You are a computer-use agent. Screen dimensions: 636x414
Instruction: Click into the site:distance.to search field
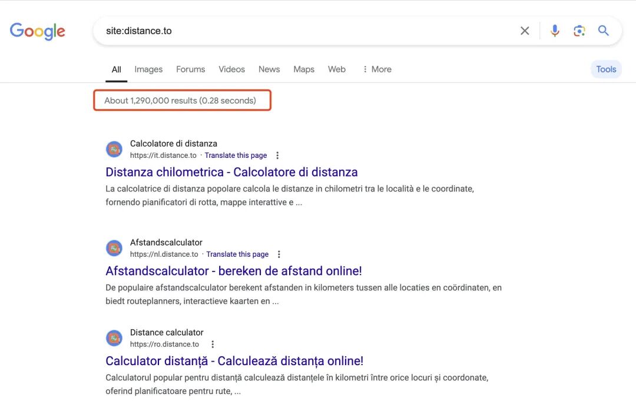(x=294, y=31)
